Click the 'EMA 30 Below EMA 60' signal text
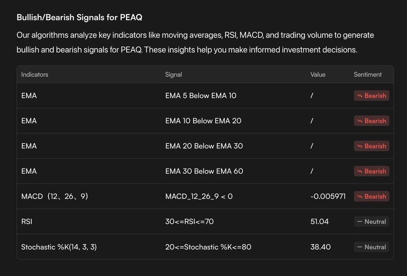407x276 pixels. point(204,171)
